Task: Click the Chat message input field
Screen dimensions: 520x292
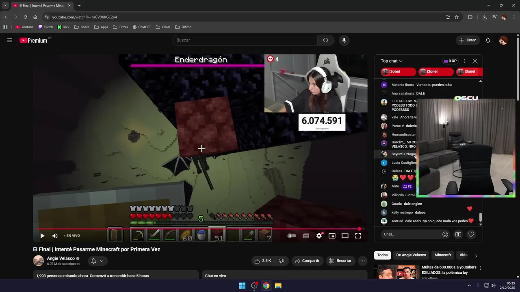Action: click(410, 234)
